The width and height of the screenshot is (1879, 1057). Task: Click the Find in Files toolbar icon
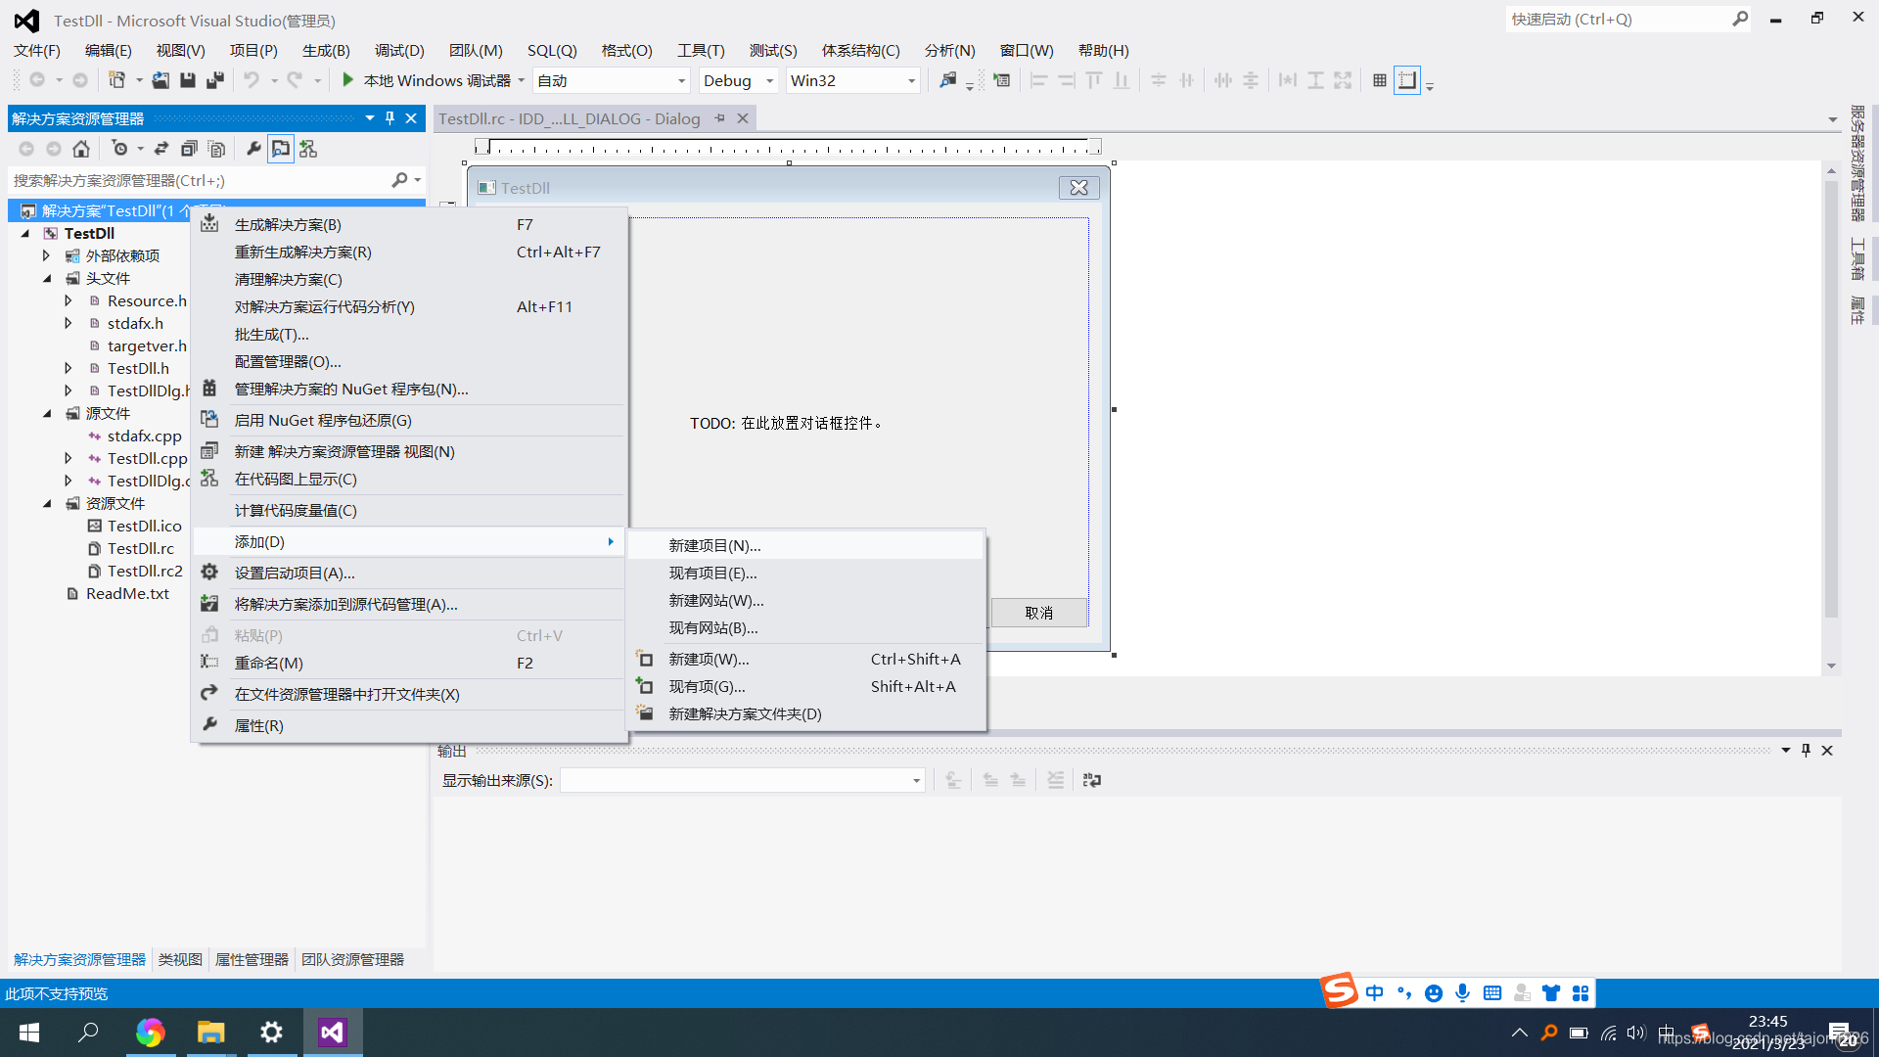(947, 80)
